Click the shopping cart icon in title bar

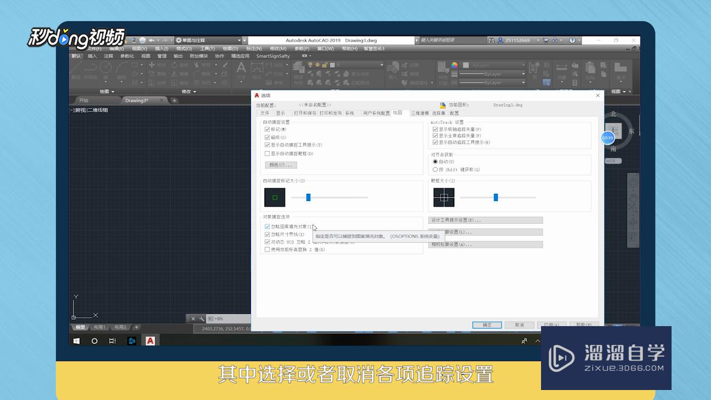[x=545, y=41]
